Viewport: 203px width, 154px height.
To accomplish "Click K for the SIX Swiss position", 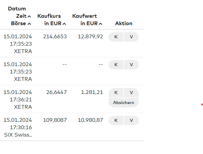I will pyautogui.click(x=116, y=120).
